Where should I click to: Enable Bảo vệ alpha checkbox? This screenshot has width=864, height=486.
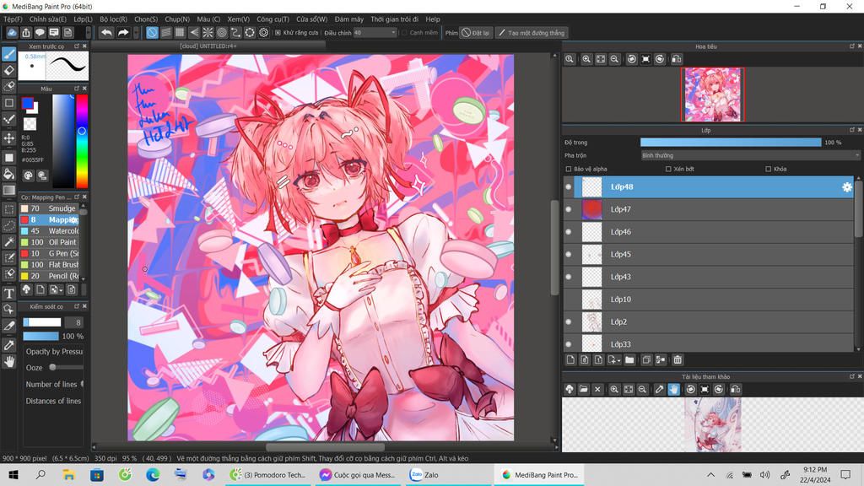[x=569, y=169]
